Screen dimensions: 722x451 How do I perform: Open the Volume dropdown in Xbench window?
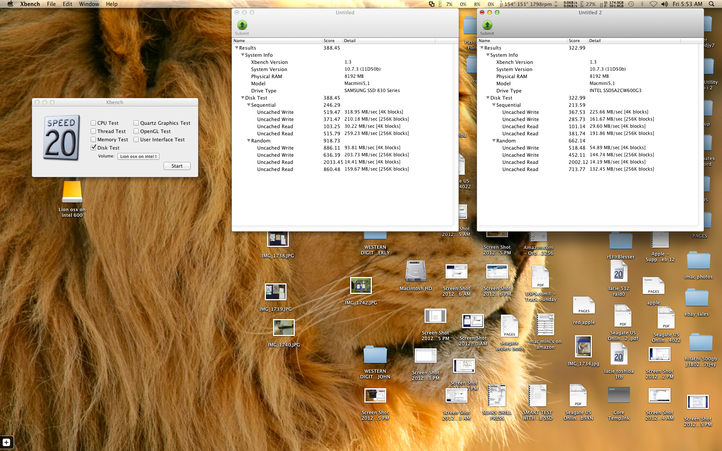(x=138, y=156)
